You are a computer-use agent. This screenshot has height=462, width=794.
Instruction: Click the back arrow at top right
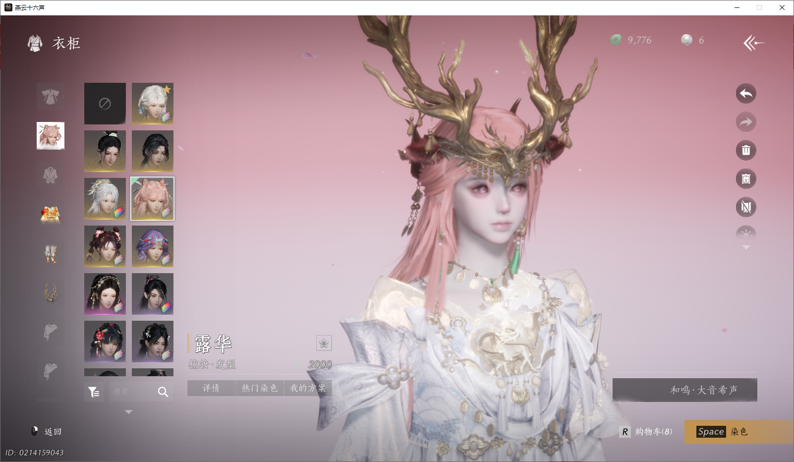click(x=753, y=43)
